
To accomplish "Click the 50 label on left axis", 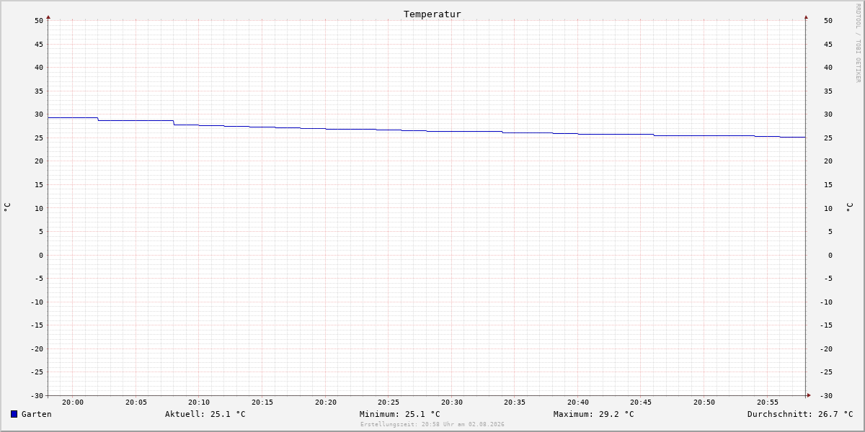I will point(39,21).
